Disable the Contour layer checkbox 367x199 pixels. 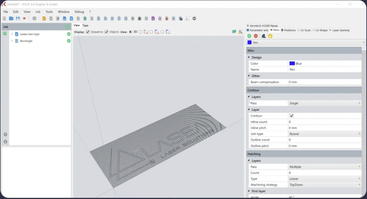pyautogui.click(x=291, y=116)
